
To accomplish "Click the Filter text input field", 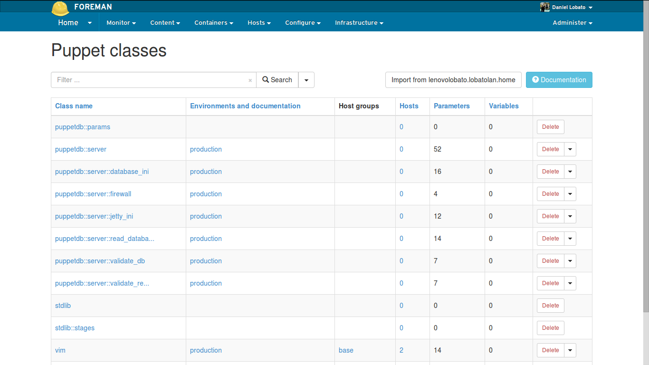I will [x=150, y=80].
